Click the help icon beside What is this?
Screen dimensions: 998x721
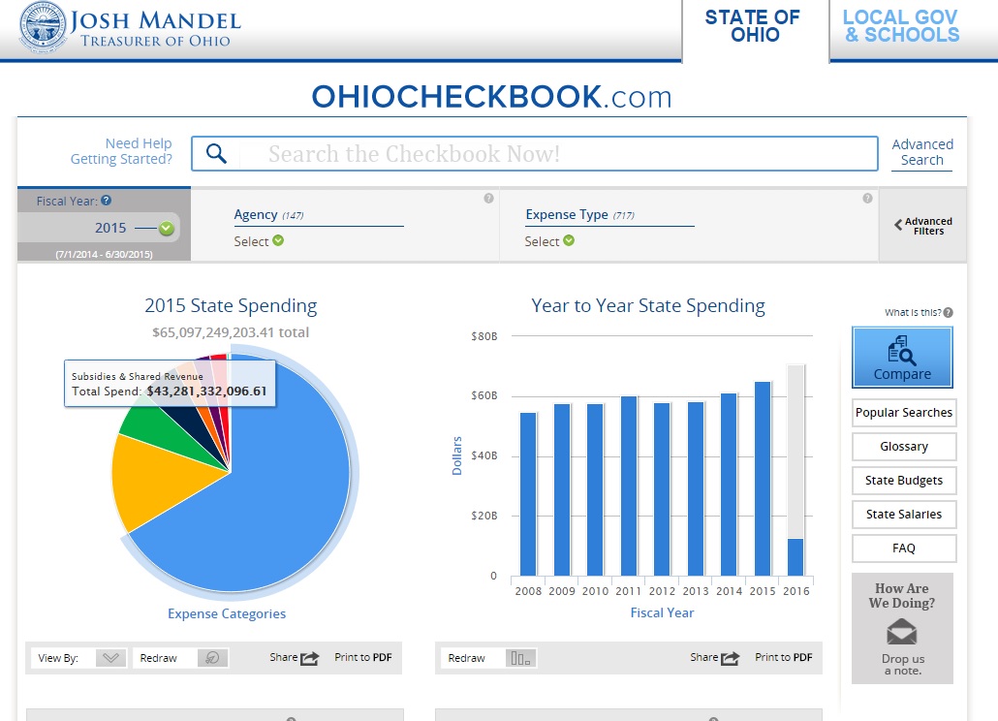pyautogui.click(x=948, y=313)
